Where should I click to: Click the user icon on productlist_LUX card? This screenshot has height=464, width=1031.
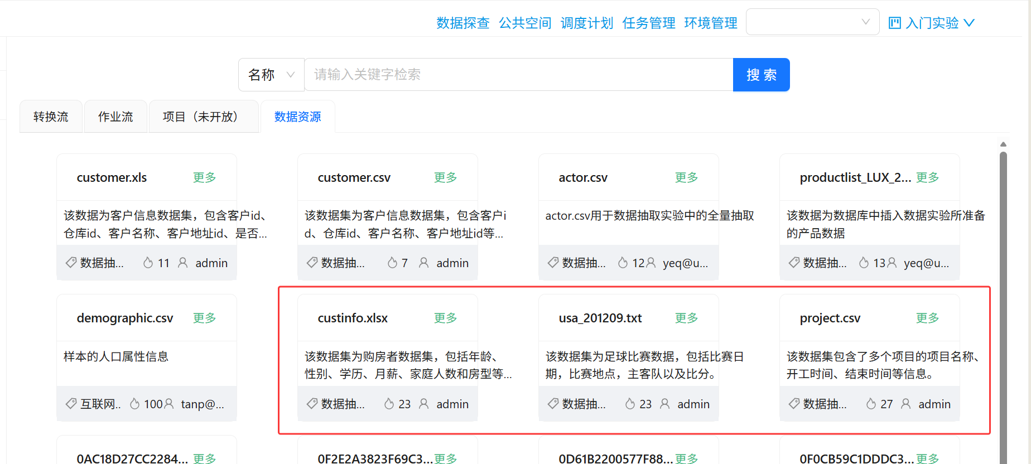pyautogui.click(x=892, y=263)
